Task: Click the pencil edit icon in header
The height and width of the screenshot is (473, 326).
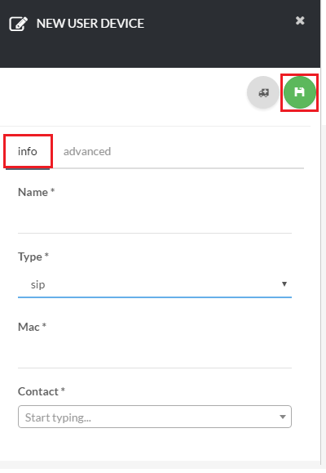Action: [19, 24]
